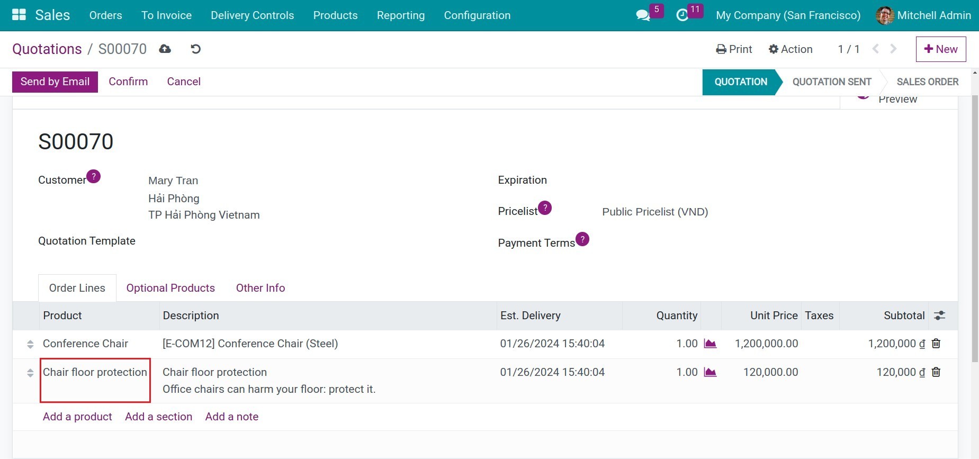Click the Pricelist help question mark
This screenshot has height=459, width=979.
tap(545, 208)
